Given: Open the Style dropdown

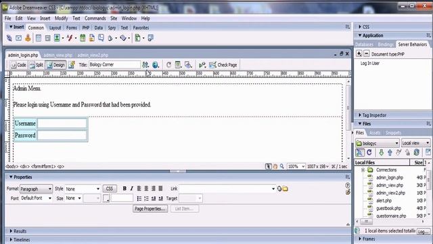Looking at the screenshot, I should (83, 189).
